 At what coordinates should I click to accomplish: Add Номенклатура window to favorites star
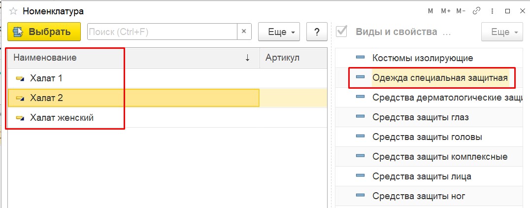click(x=13, y=11)
